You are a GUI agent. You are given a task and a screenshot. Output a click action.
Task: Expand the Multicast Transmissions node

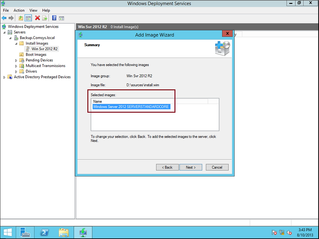point(16,66)
